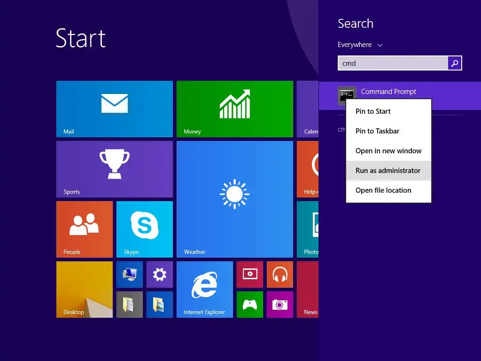Click the Command Prompt search result label
The width and height of the screenshot is (481, 361).
(x=388, y=92)
